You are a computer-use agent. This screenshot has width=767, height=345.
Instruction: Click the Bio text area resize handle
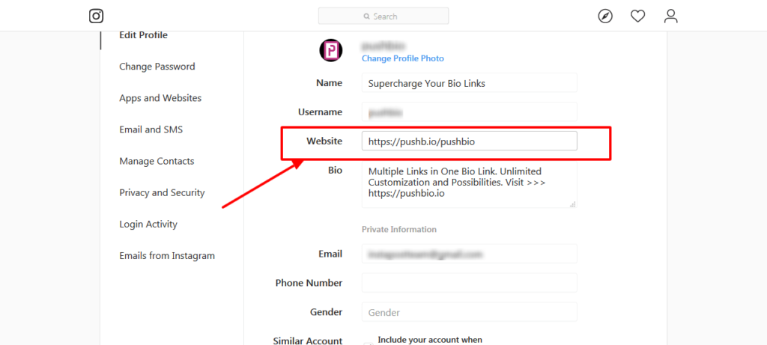pyautogui.click(x=573, y=204)
